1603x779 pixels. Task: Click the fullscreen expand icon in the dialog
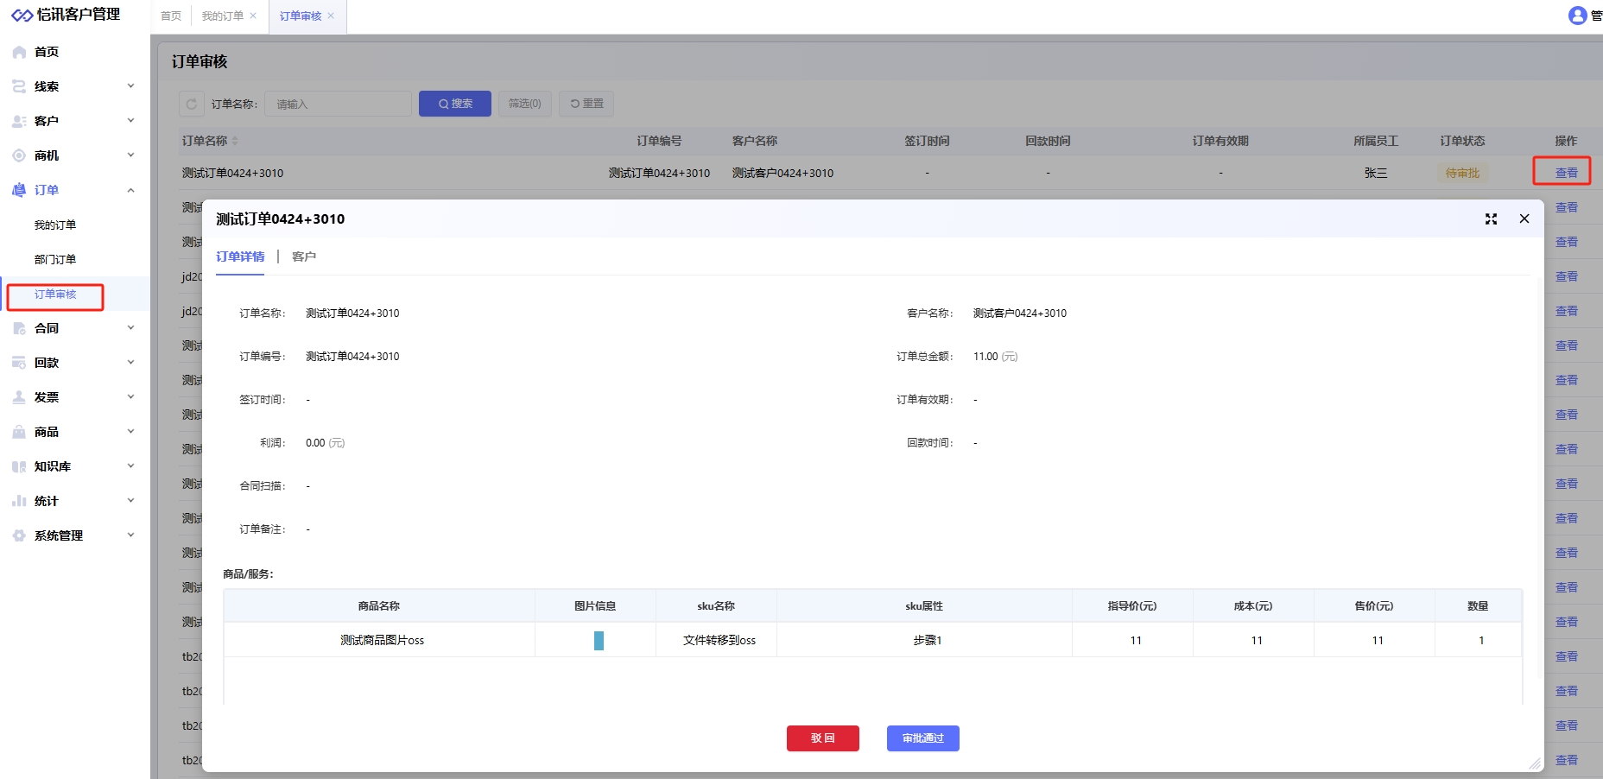[x=1491, y=219]
